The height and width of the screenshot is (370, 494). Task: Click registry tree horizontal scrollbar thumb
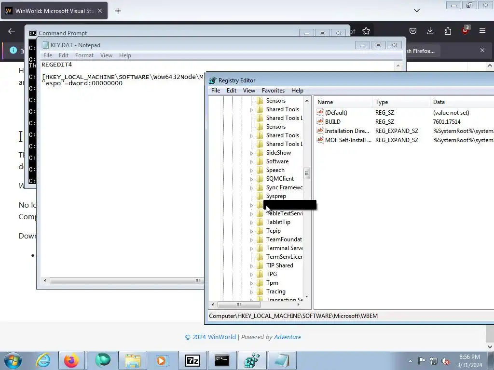tap(239, 304)
